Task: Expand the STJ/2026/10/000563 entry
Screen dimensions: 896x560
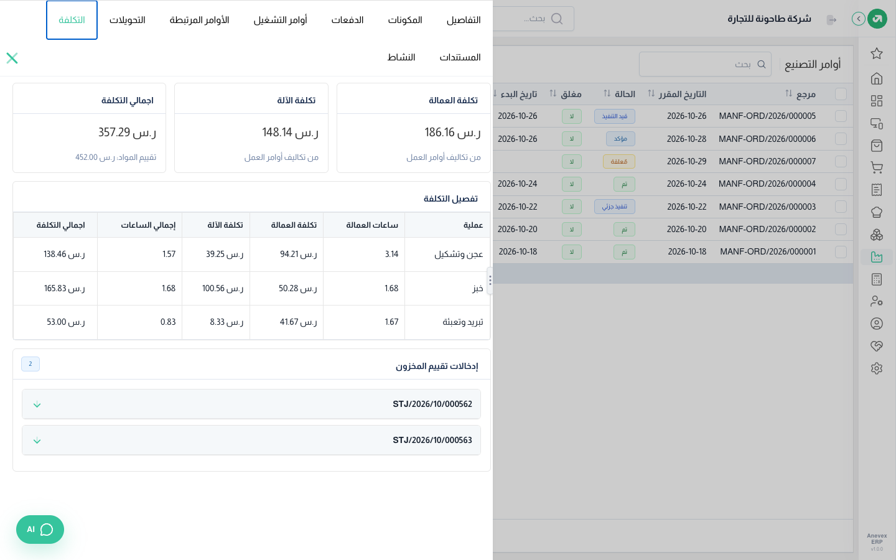Action: point(251,441)
